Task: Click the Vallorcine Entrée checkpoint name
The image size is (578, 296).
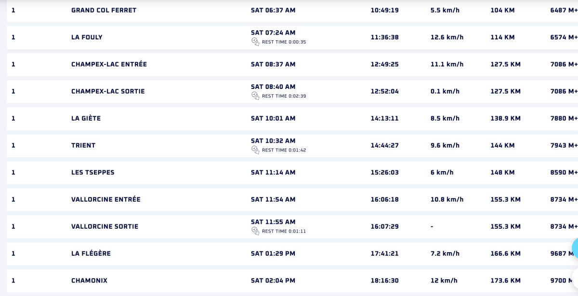Action: pos(106,199)
